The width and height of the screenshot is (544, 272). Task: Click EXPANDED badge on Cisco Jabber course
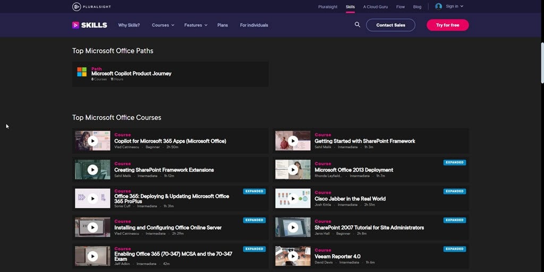coord(455,191)
